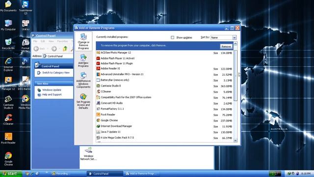Screen dimensions: 314x177
Task: Switch to Control Panel taskbar button
Action: [x=105, y=174]
